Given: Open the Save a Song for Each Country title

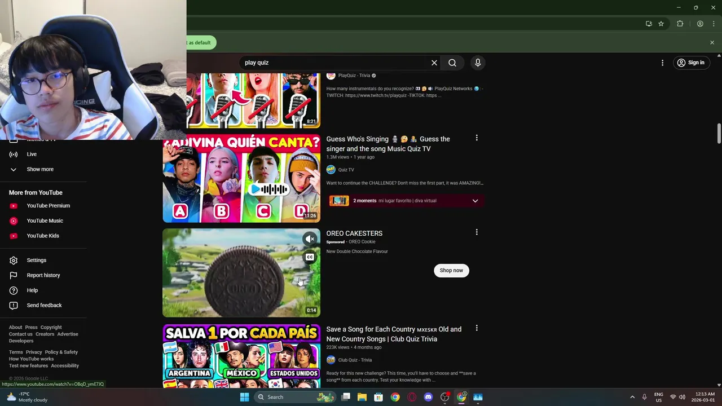Looking at the screenshot, I should click(394, 334).
